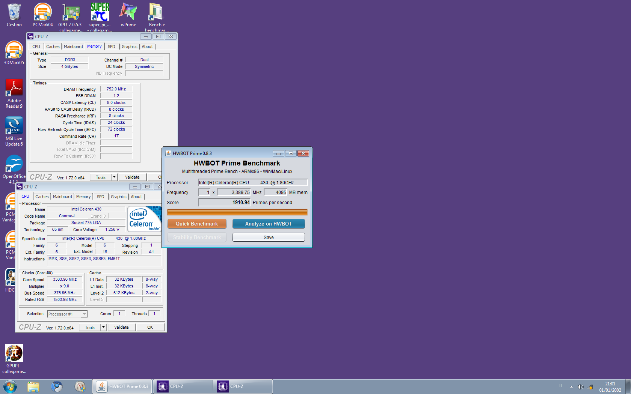Image resolution: width=631 pixels, height=394 pixels.
Task: Click the orange benchmark progress bar
Action: (x=237, y=212)
